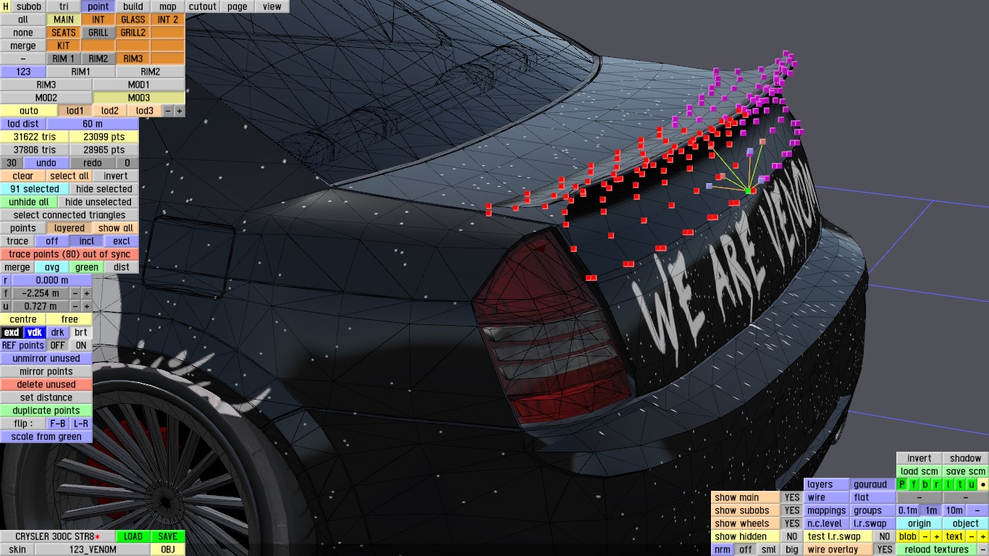Viewport: 989px width, 556px height.
Task: Click the green SAVE button
Action: coord(168,536)
